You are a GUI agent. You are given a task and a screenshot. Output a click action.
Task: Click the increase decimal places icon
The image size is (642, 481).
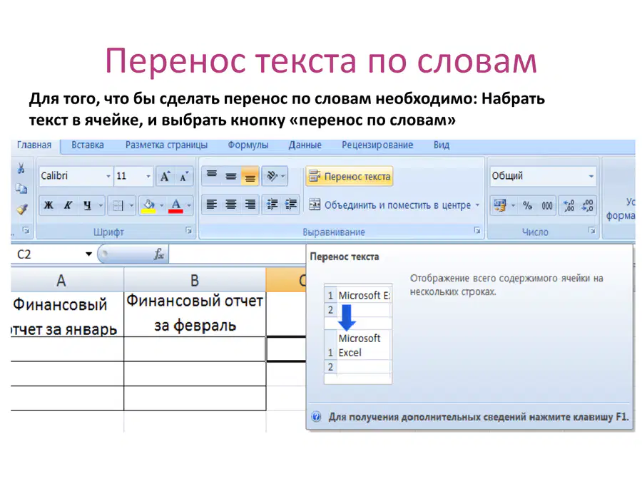(569, 205)
